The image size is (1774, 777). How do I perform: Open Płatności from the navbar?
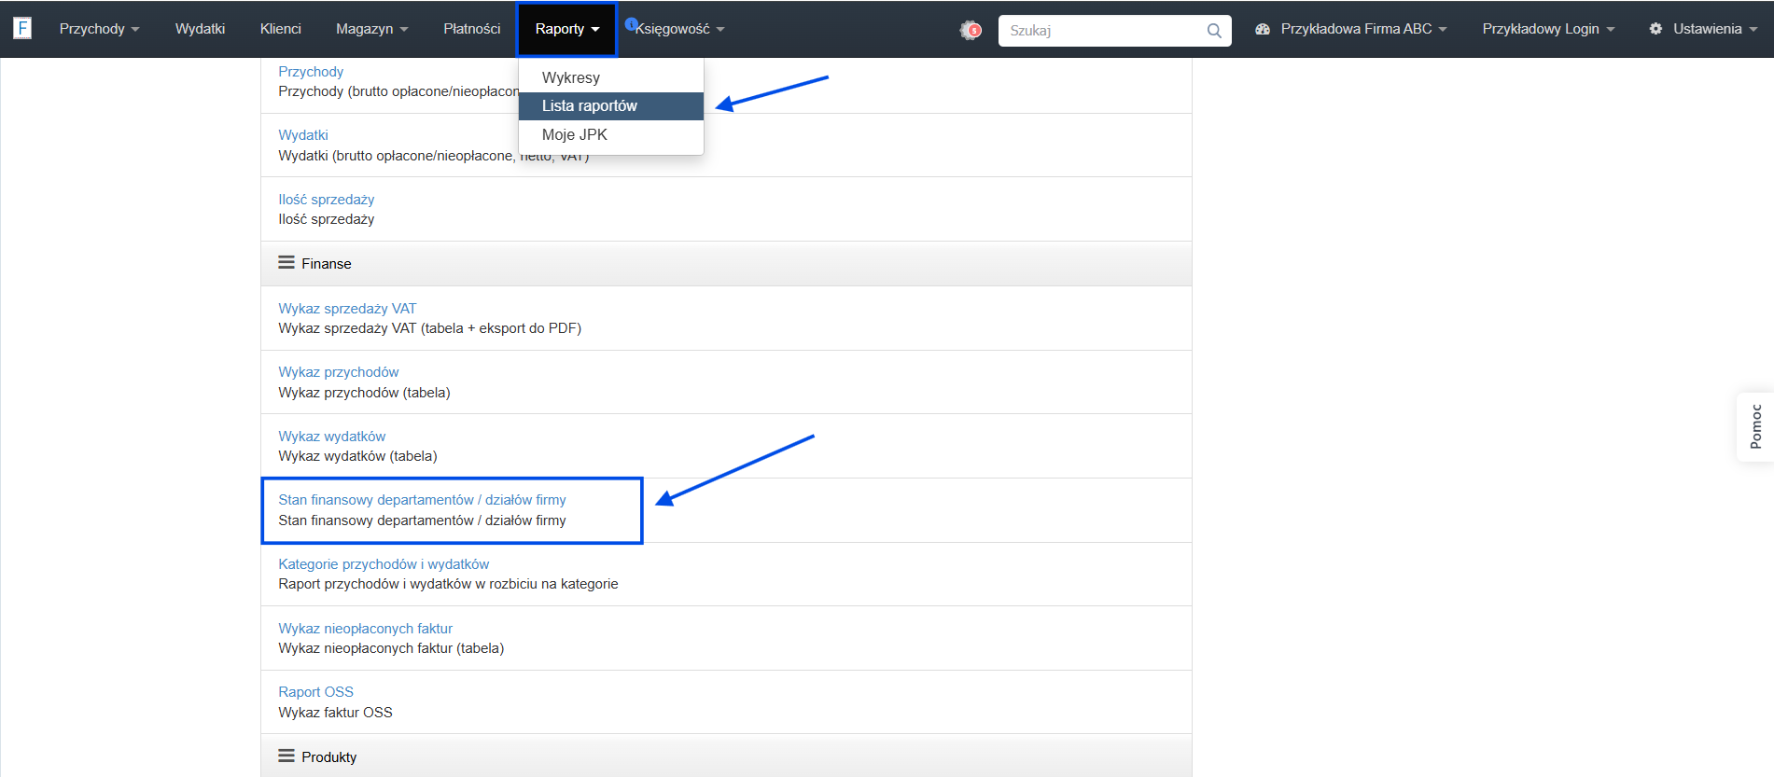pos(471,29)
